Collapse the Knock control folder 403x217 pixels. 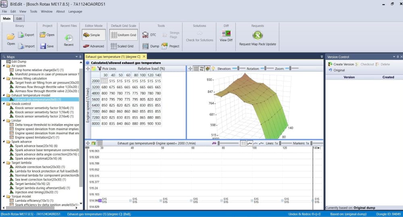[x=4, y=104]
